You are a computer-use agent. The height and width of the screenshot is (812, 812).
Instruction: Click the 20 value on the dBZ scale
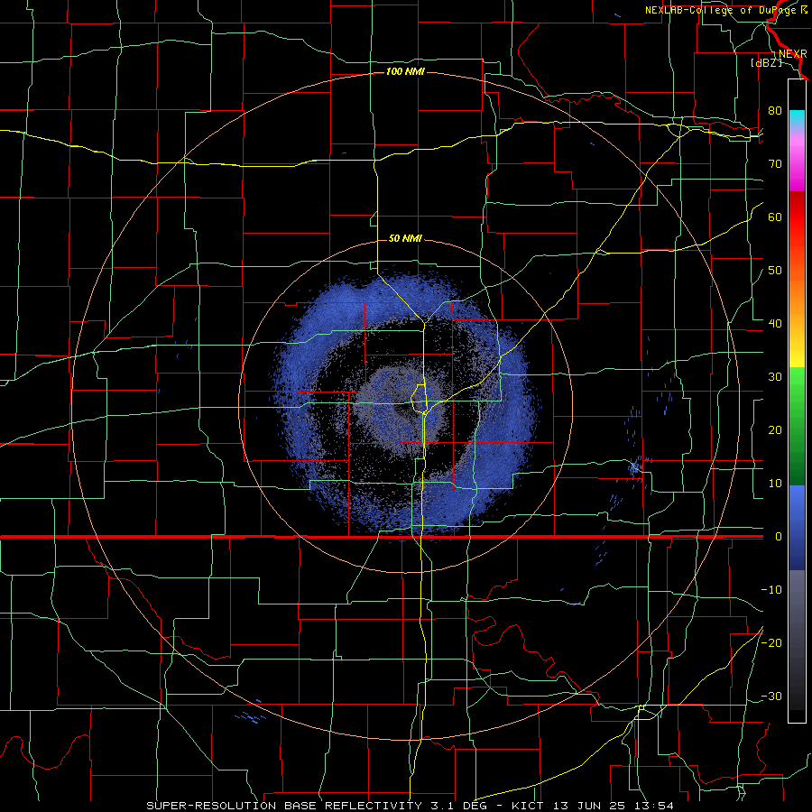point(775,429)
